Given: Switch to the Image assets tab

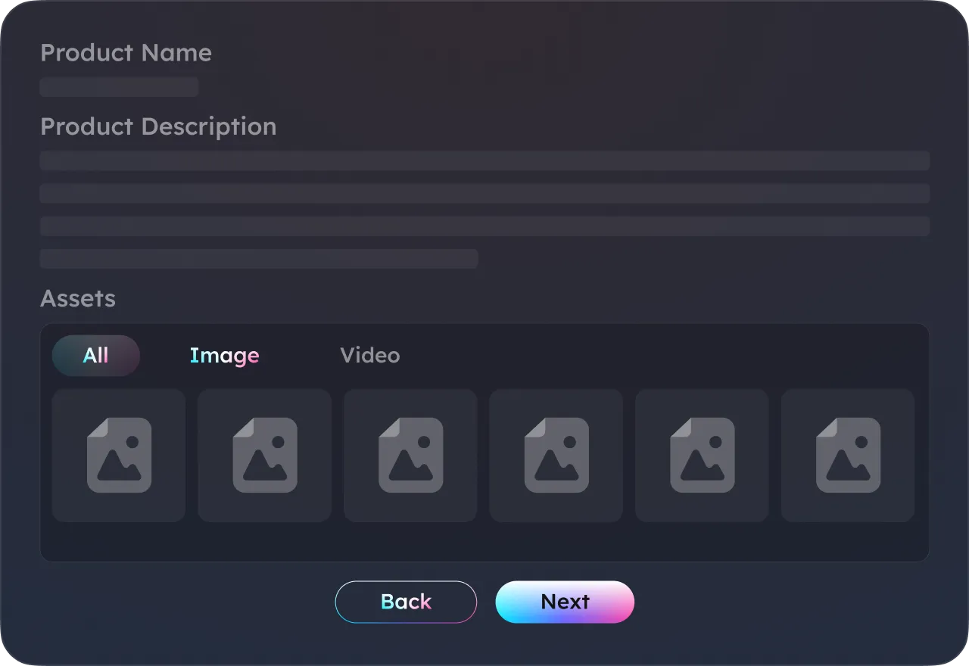Looking at the screenshot, I should [x=225, y=356].
